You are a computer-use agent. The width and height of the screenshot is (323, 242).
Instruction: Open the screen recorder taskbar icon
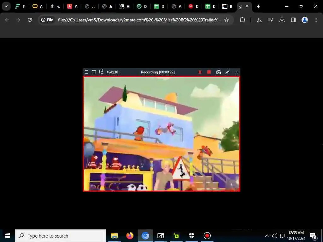[207, 236]
